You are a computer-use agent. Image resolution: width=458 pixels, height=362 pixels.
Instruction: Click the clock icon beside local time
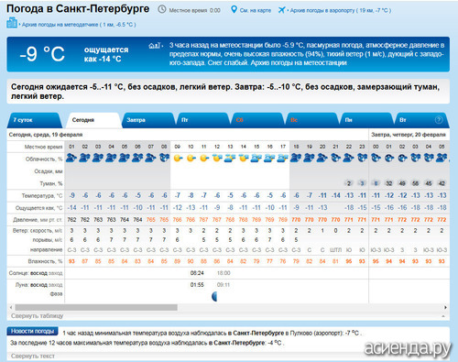(x=162, y=9)
